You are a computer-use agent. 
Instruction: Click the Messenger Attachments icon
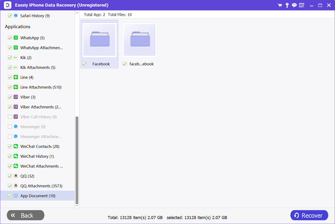point(16,136)
